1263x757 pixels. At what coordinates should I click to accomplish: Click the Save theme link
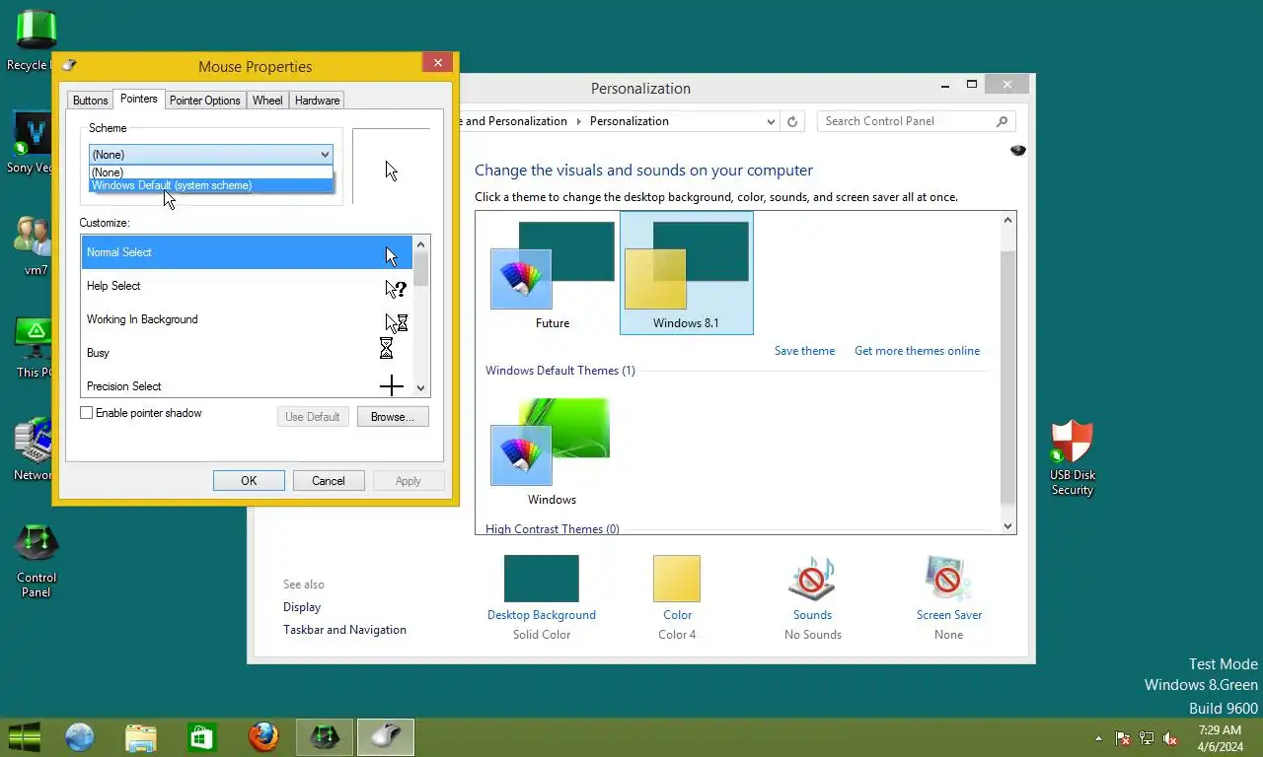click(804, 351)
